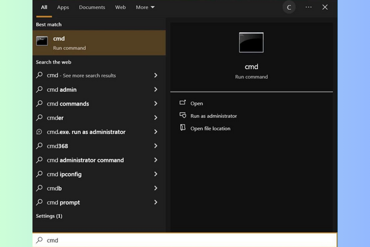Image resolution: width=370 pixels, height=247 pixels.
Task: Switch to the Apps tab
Action: [x=63, y=7]
